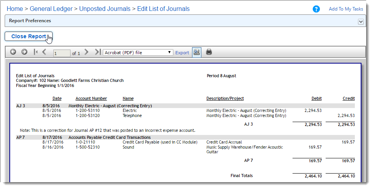Image resolution: width=372 pixels, height=188 pixels.
Task: Open Unposted Journals breadcrumb link
Action: coord(105,9)
